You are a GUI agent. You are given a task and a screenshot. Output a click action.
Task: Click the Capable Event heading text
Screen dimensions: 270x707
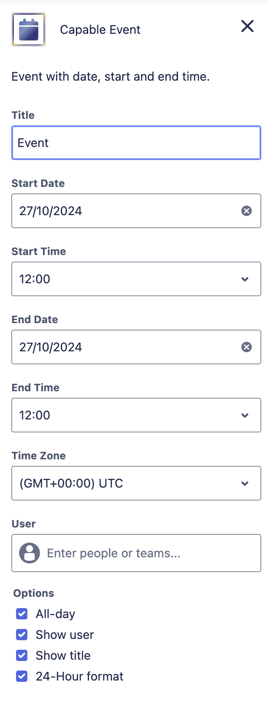pos(100,29)
